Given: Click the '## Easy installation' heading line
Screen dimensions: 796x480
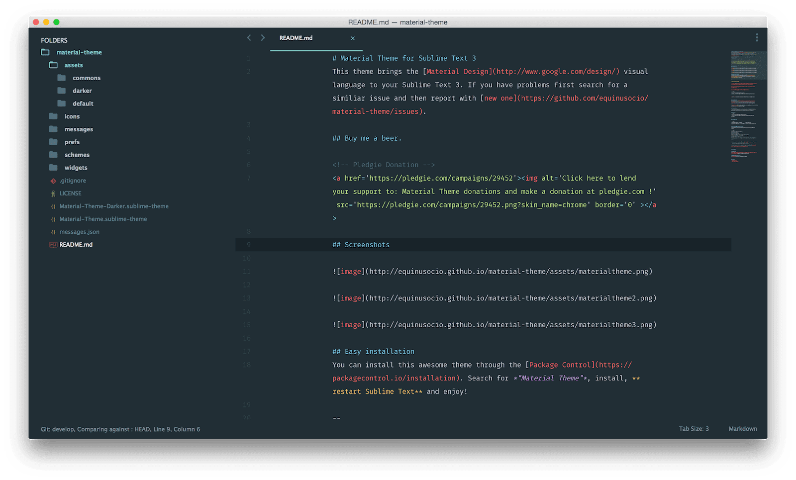Looking at the screenshot, I should coord(373,352).
